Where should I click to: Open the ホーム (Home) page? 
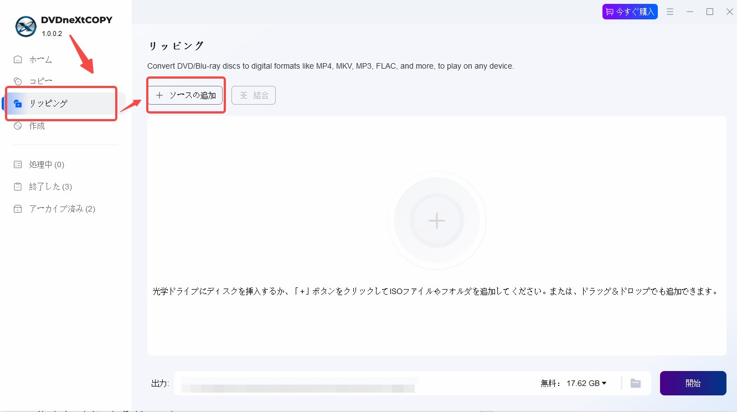[40, 59]
